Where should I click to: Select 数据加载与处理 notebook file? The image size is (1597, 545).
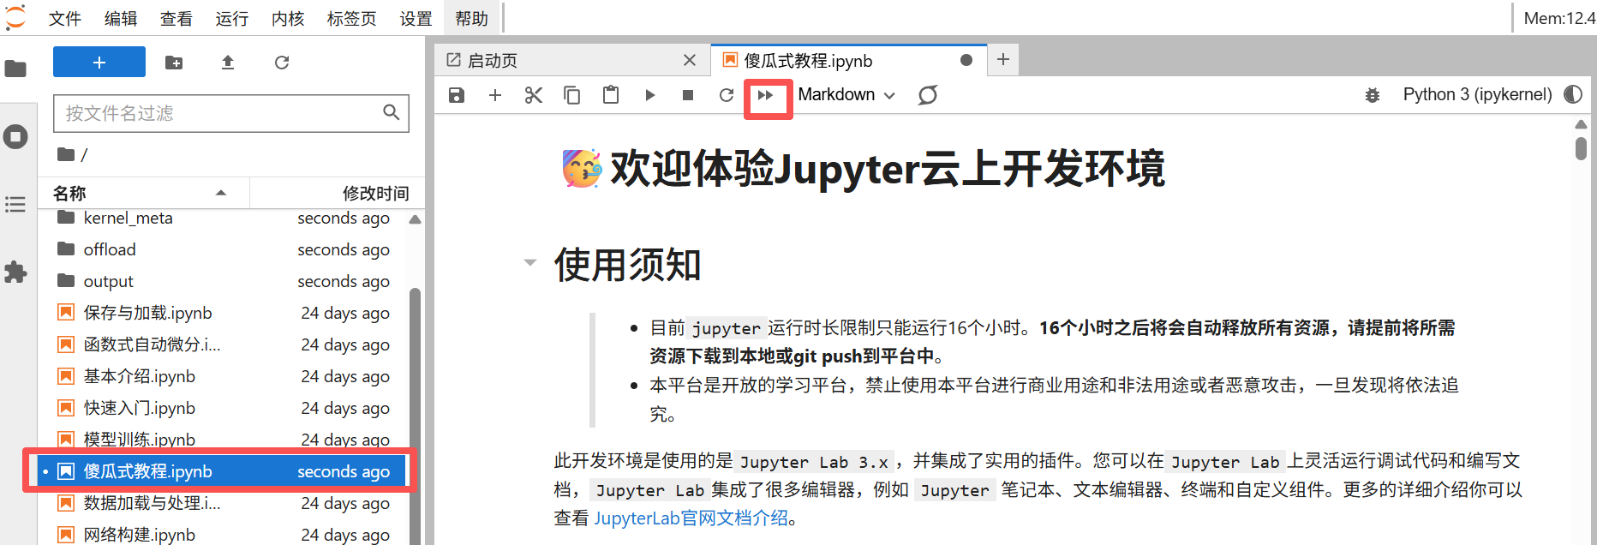tap(223, 503)
